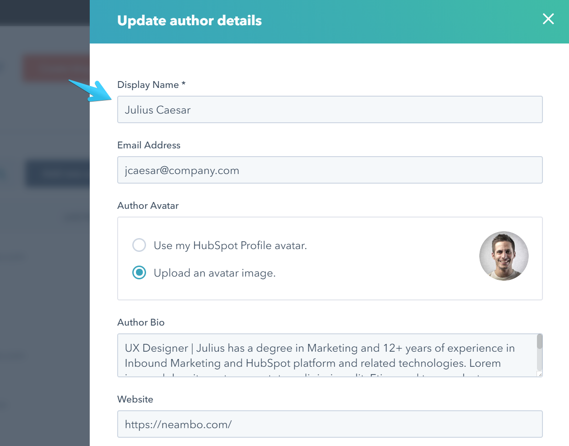Click the Update author details heading
Screen dimensions: 569x446
190,21
